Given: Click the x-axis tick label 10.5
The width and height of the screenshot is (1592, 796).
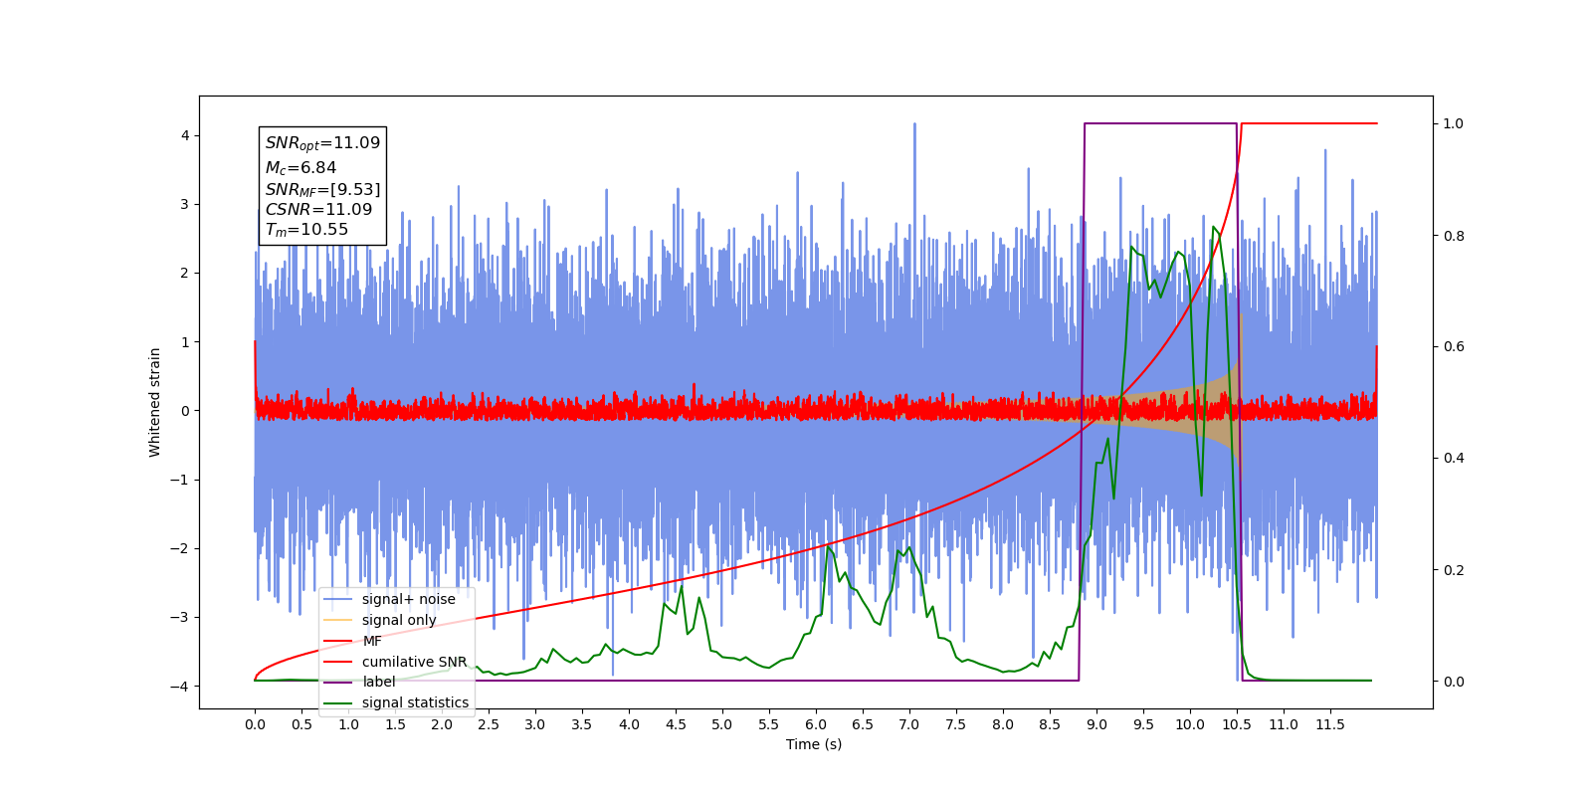Looking at the screenshot, I should [1237, 724].
